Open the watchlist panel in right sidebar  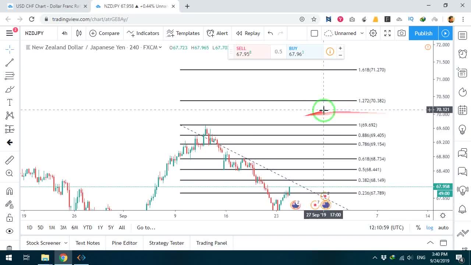point(463,35)
